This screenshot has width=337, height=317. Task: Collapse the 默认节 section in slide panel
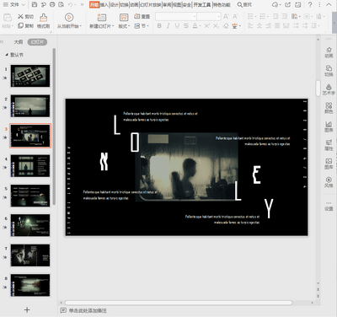[x=7, y=55]
